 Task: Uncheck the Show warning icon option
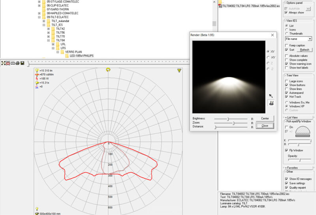click(x=286, y=63)
